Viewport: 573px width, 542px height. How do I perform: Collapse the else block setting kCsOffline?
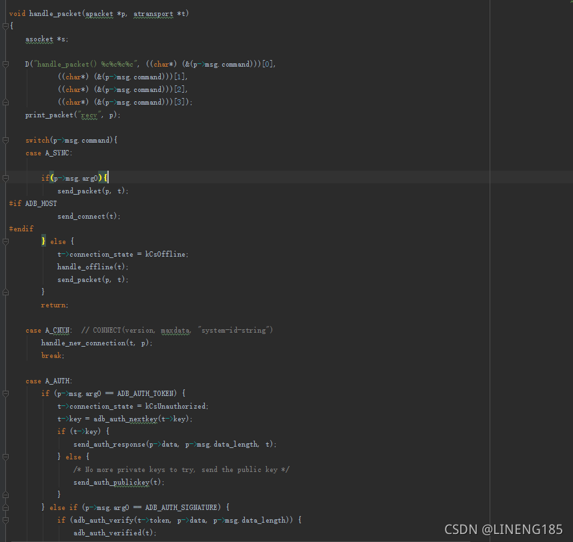(5, 241)
